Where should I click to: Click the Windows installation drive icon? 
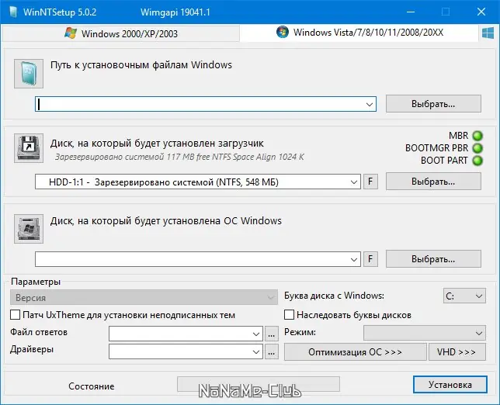click(x=29, y=229)
